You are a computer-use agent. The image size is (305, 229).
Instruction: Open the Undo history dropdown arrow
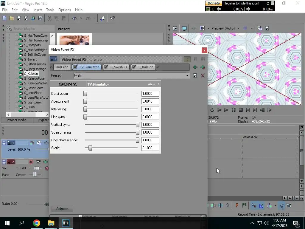click(81, 18)
